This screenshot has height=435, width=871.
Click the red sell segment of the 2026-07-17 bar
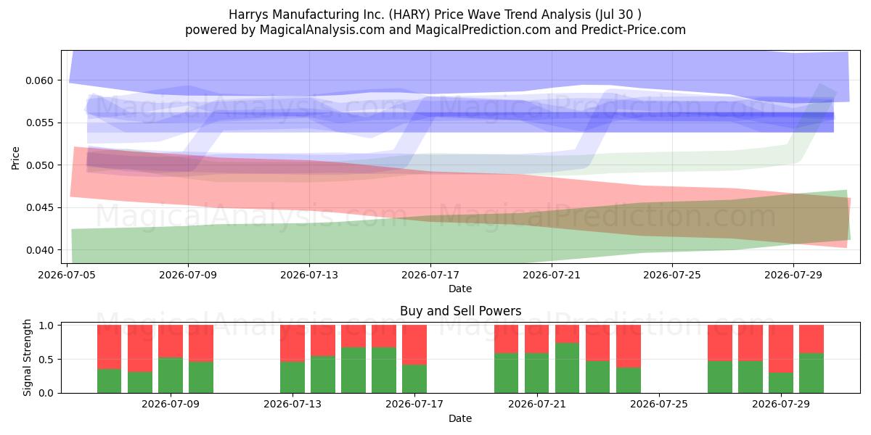(414, 345)
